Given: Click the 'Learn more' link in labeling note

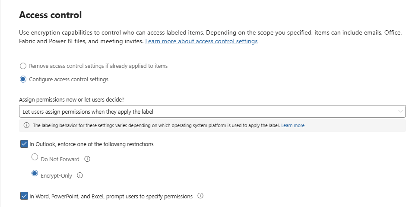Looking at the screenshot, I should (293, 125).
